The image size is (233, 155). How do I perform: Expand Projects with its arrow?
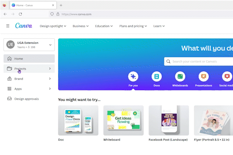[x=50, y=69]
